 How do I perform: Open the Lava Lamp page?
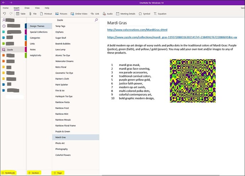pos(76,50)
